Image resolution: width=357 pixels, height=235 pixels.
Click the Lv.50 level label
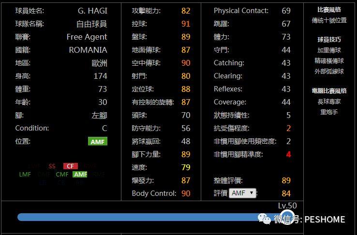click(x=287, y=206)
